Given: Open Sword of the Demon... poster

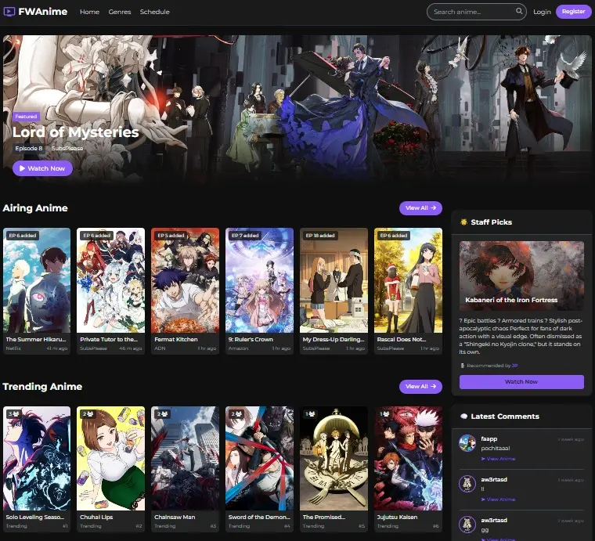Looking at the screenshot, I should click(x=260, y=458).
